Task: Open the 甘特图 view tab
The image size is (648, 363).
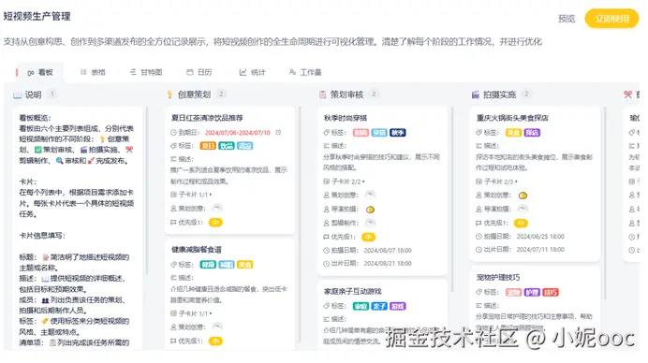Action: coord(146,72)
